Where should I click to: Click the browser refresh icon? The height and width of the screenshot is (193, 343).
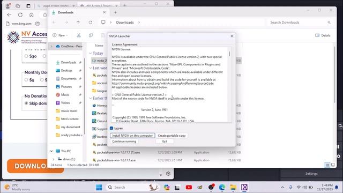click(20, 14)
